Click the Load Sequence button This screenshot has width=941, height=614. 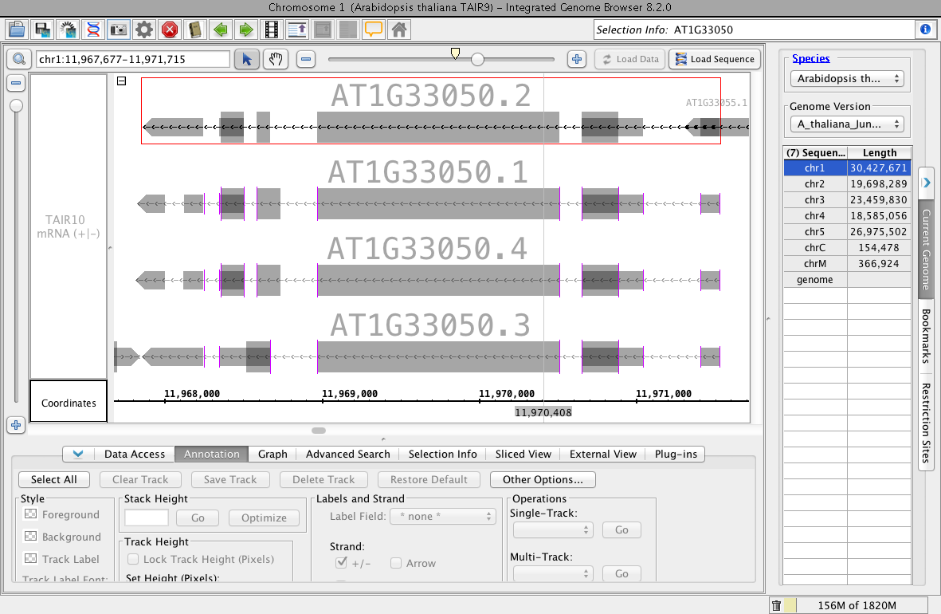pyautogui.click(x=714, y=59)
